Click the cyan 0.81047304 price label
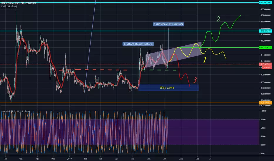 coord(265,3)
